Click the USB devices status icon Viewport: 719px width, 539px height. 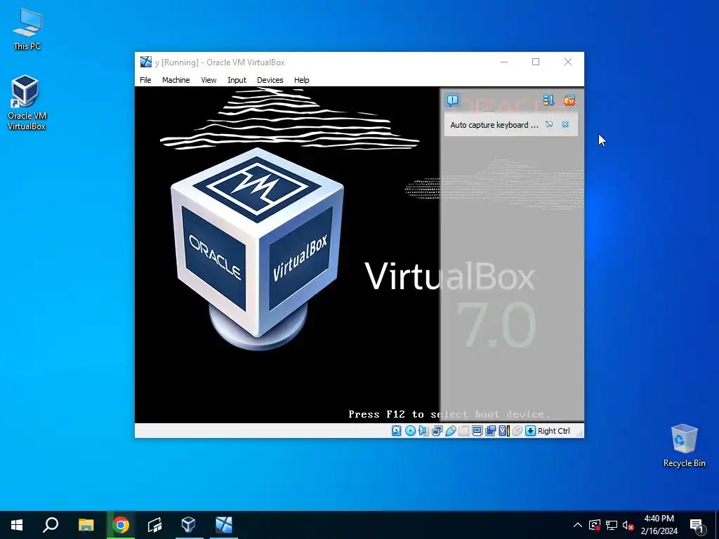[450, 431]
